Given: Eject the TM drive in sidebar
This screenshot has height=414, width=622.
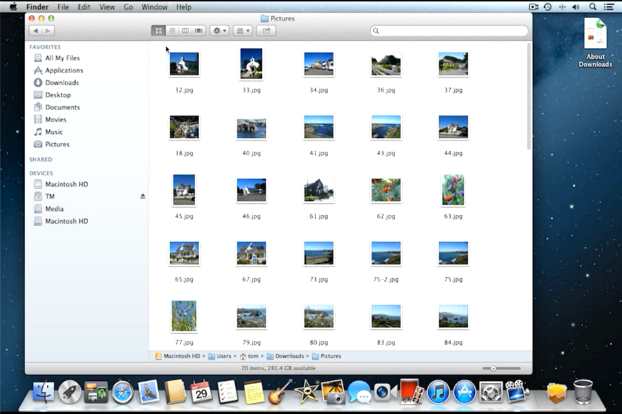Looking at the screenshot, I should tap(143, 197).
